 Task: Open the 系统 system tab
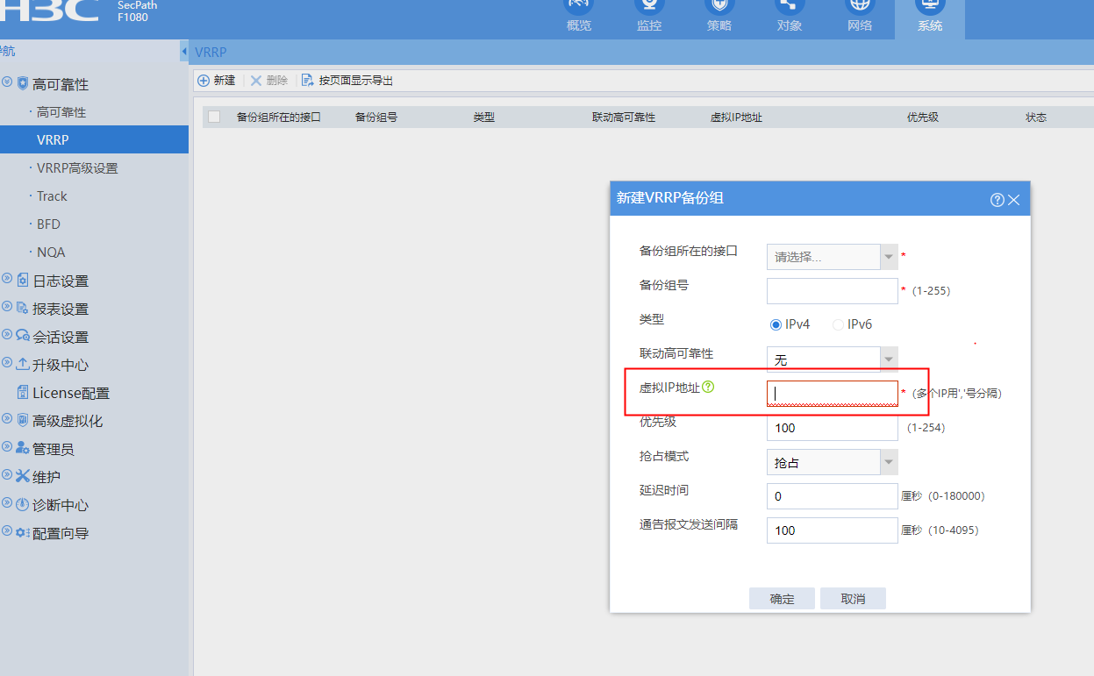click(x=930, y=18)
